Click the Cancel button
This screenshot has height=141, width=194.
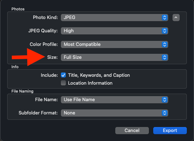click(132, 131)
